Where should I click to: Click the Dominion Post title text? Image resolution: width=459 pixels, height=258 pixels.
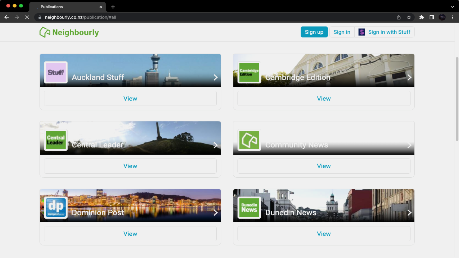[98, 213]
